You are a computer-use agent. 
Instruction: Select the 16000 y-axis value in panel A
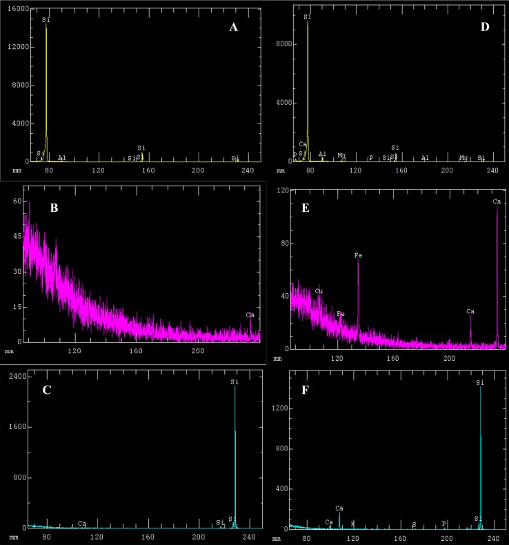click(x=19, y=9)
